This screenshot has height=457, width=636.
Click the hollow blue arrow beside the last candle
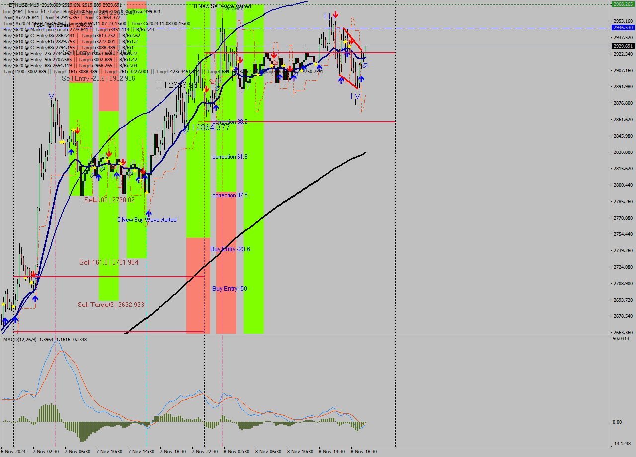click(x=365, y=65)
